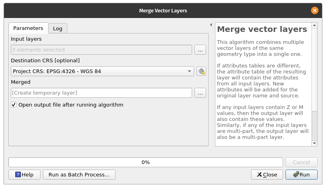Switch to the Parameters tab
The image size is (326, 188).
click(28, 28)
